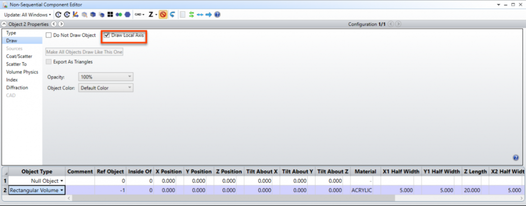Click the blue curved undo arrow icon

click(172, 15)
